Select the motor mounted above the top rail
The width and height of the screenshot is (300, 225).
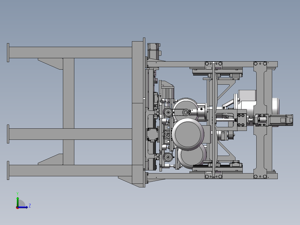click(x=154, y=51)
